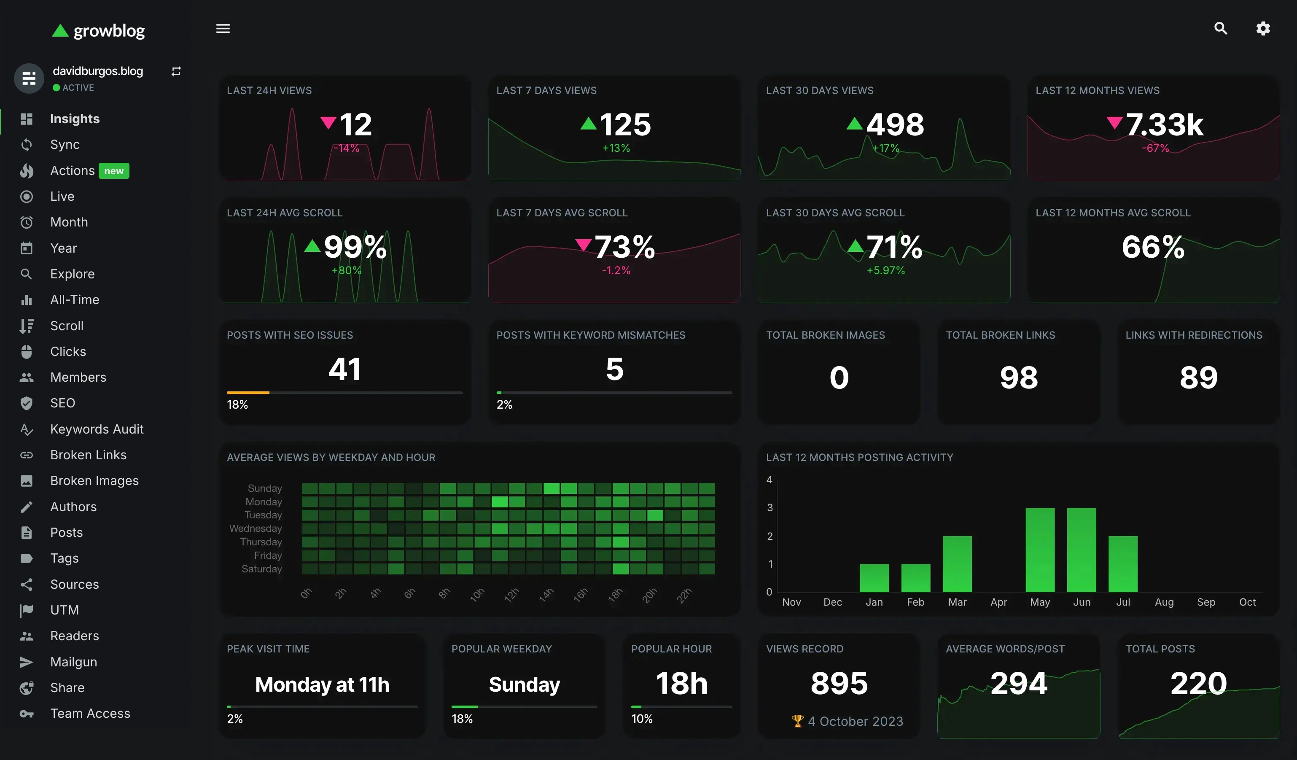Click the site switch arrows icon beside davidburgos.blog
The width and height of the screenshot is (1297, 760).
coord(176,71)
